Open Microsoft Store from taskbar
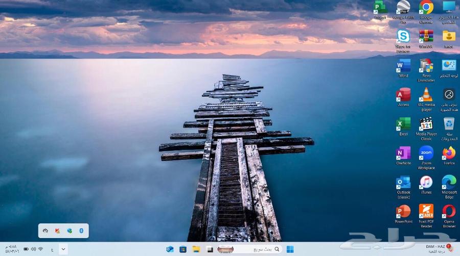The image size is (460, 256). point(183,249)
